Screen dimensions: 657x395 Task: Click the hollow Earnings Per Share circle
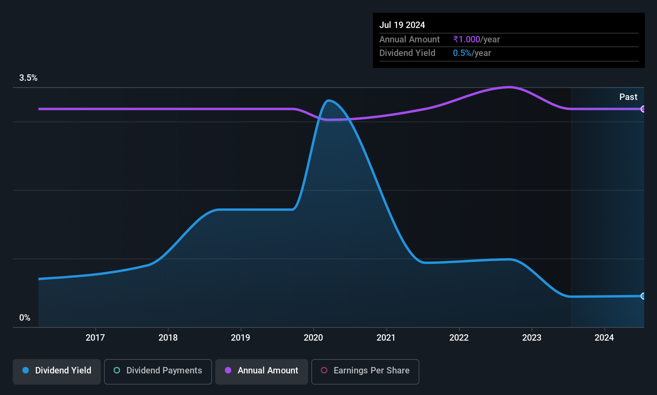[324, 370]
